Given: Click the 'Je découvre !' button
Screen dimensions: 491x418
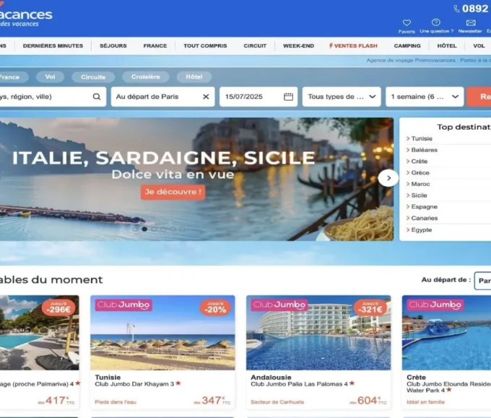Looking at the screenshot, I should [x=173, y=192].
